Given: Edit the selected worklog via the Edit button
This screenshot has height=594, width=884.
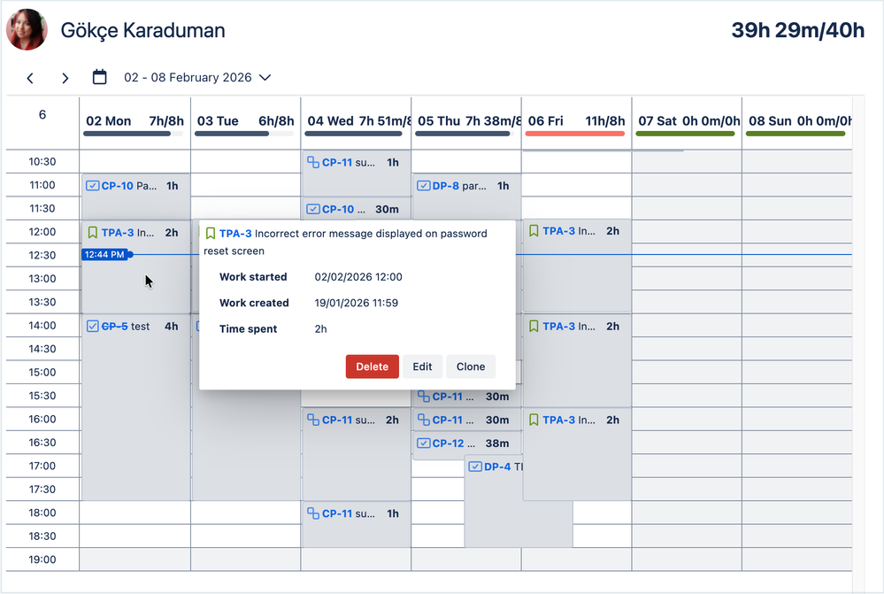Looking at the screenshot, I should [422, 366].
